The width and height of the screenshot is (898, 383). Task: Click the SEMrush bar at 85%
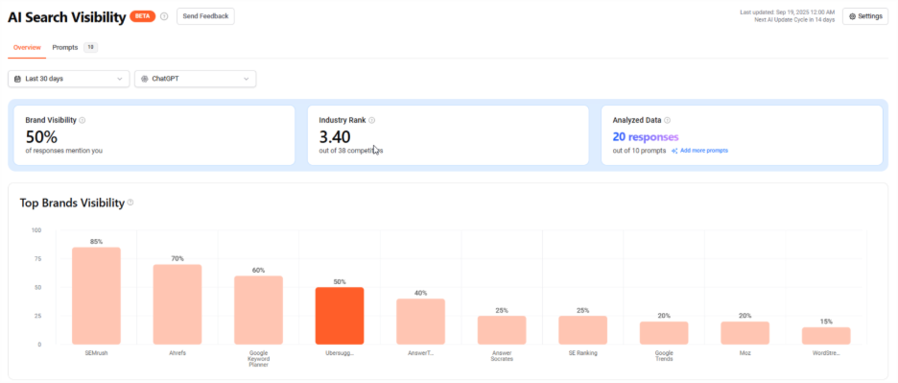click(x=96, y=296)
